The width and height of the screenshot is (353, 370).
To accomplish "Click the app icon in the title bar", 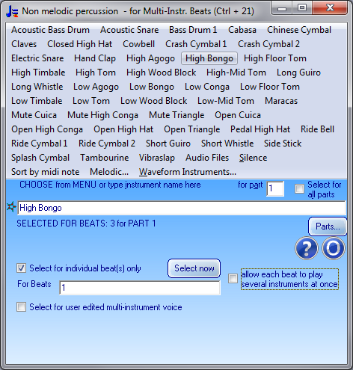I will click(12, 11).
